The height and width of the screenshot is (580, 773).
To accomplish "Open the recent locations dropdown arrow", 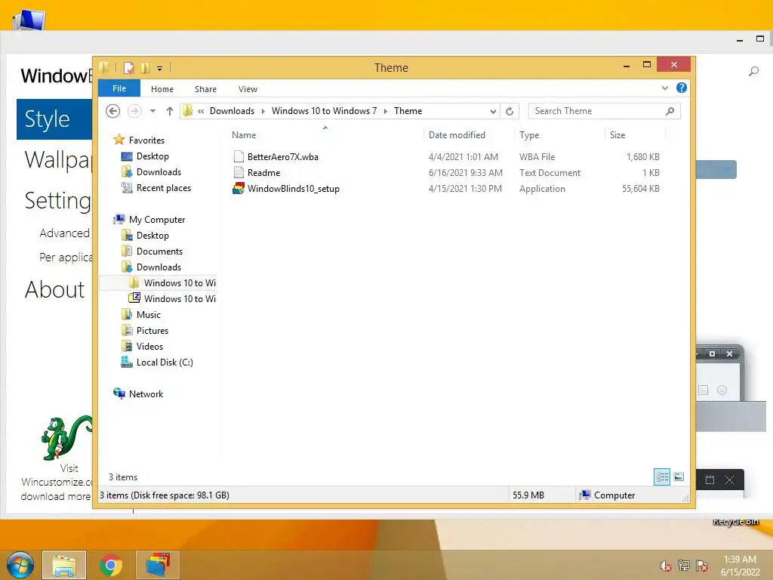I will tap(152, 111).
